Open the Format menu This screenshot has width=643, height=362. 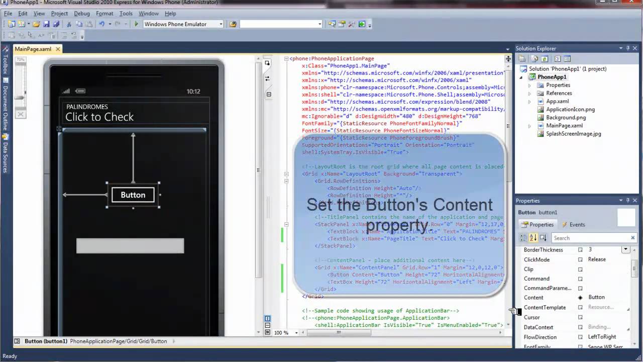click(x=104, y=14)
